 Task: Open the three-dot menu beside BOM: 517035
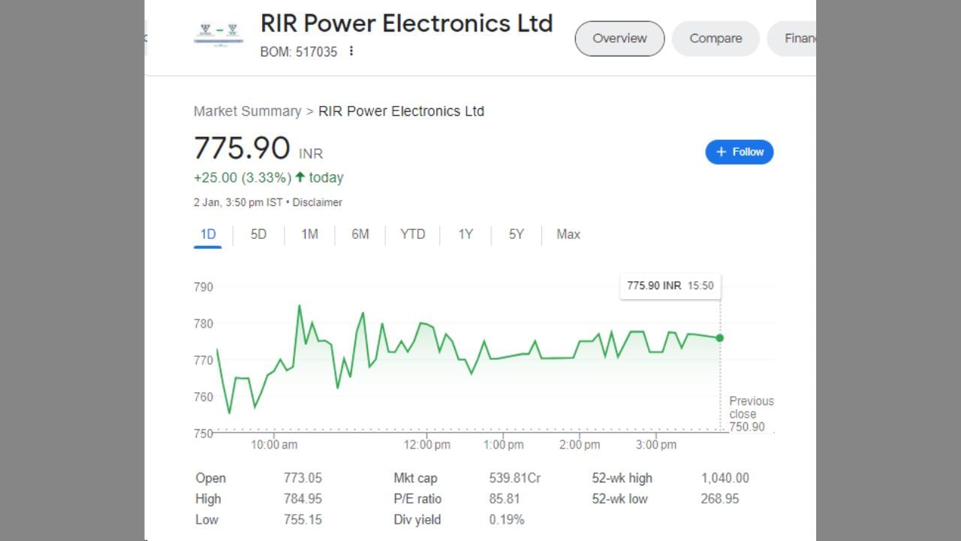(x=351, y=51)
